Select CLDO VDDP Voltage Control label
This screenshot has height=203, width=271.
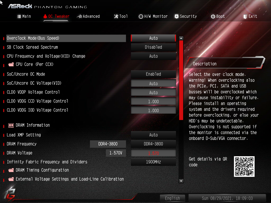pyautogui.click(x=33, y=92)
